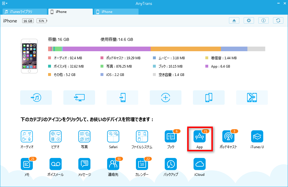Click the blue iOS segment of storage bar
288x187 pixels.
click(x=234, y=49)
